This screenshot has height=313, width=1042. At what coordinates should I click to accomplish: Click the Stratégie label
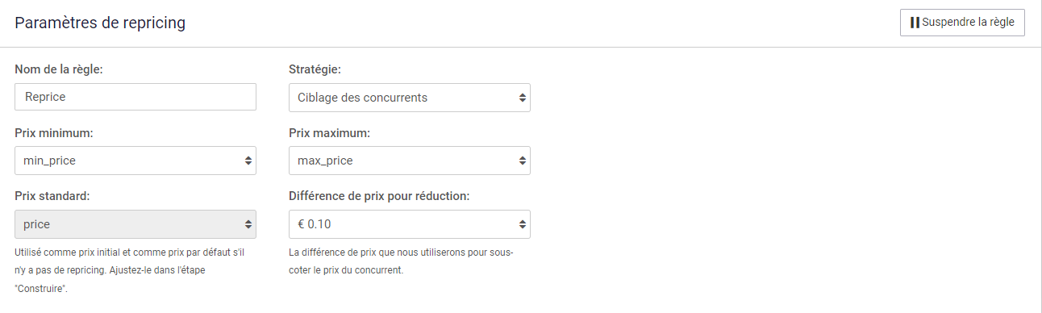click(x=315, y=69)
